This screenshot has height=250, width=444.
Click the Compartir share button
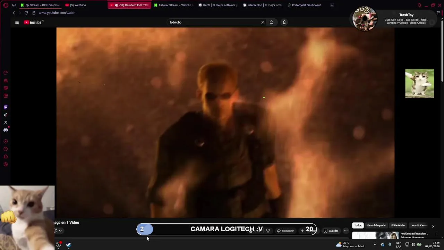(x=285, y=231)
